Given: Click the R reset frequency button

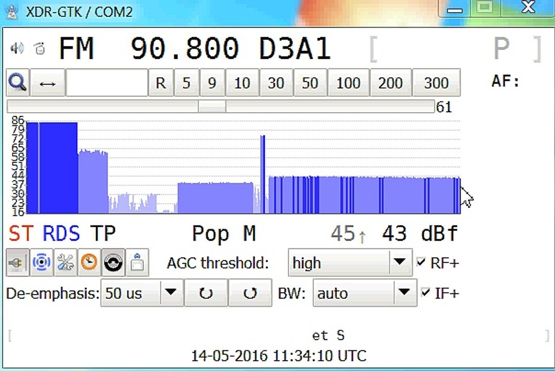Looking at the screenshot, I should tap(161, 83).
